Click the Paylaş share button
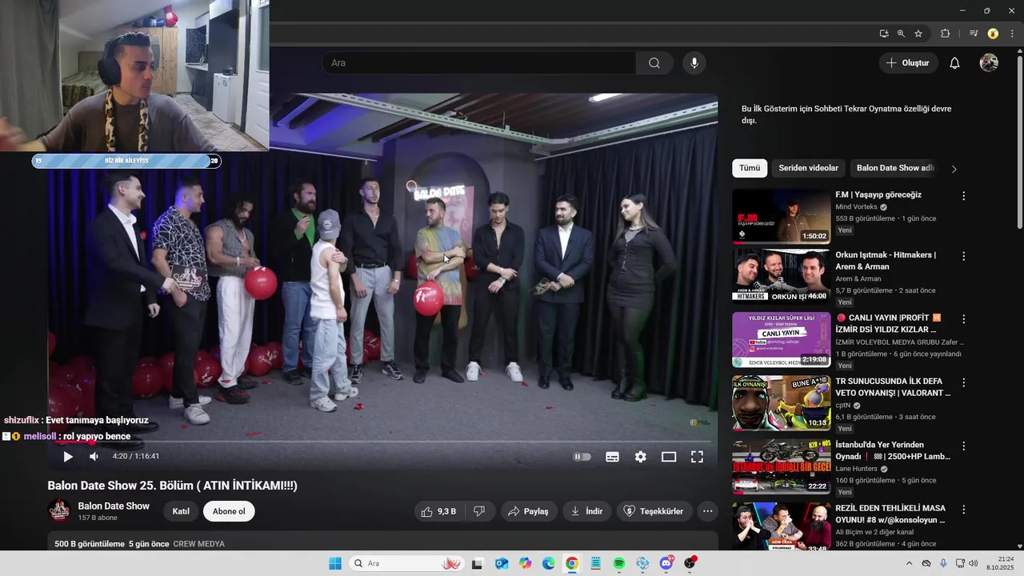Screen dimensions: 1024x576 coord(529,511)
